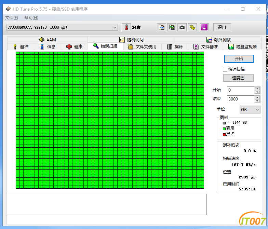Click the camera save screenshot icon
This screenshot has height=229, width=268.
point(182,27)
